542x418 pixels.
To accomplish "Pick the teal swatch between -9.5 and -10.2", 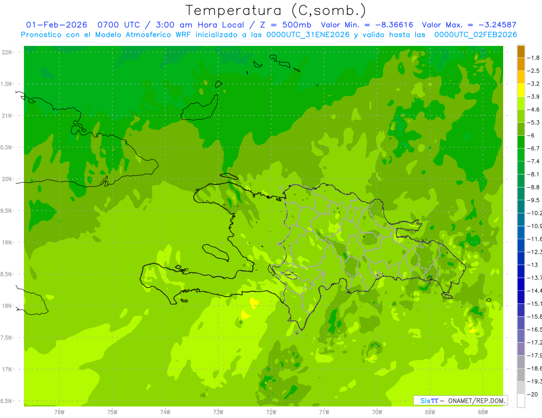I will [521, 207].
